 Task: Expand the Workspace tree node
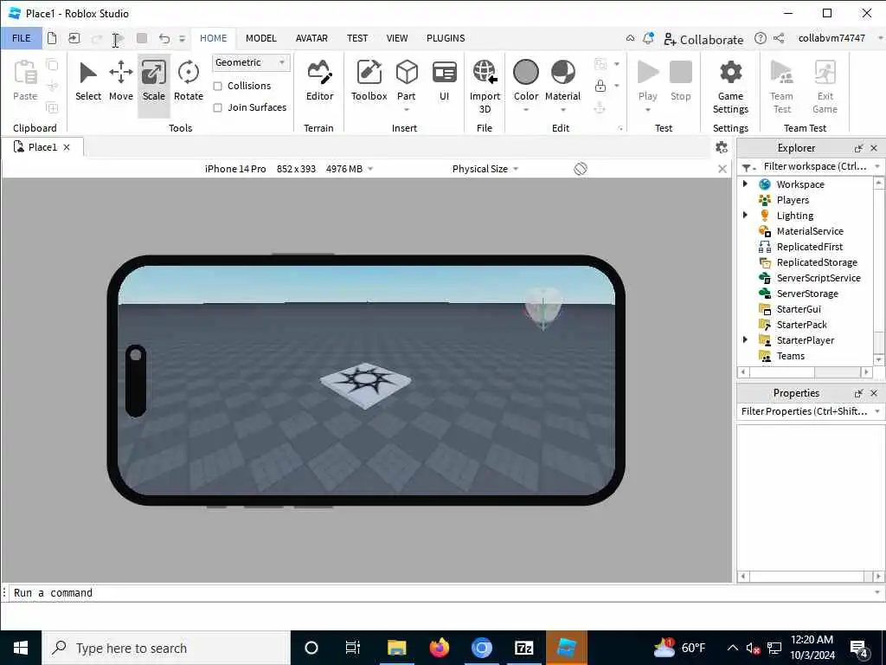tap(745, 184)
